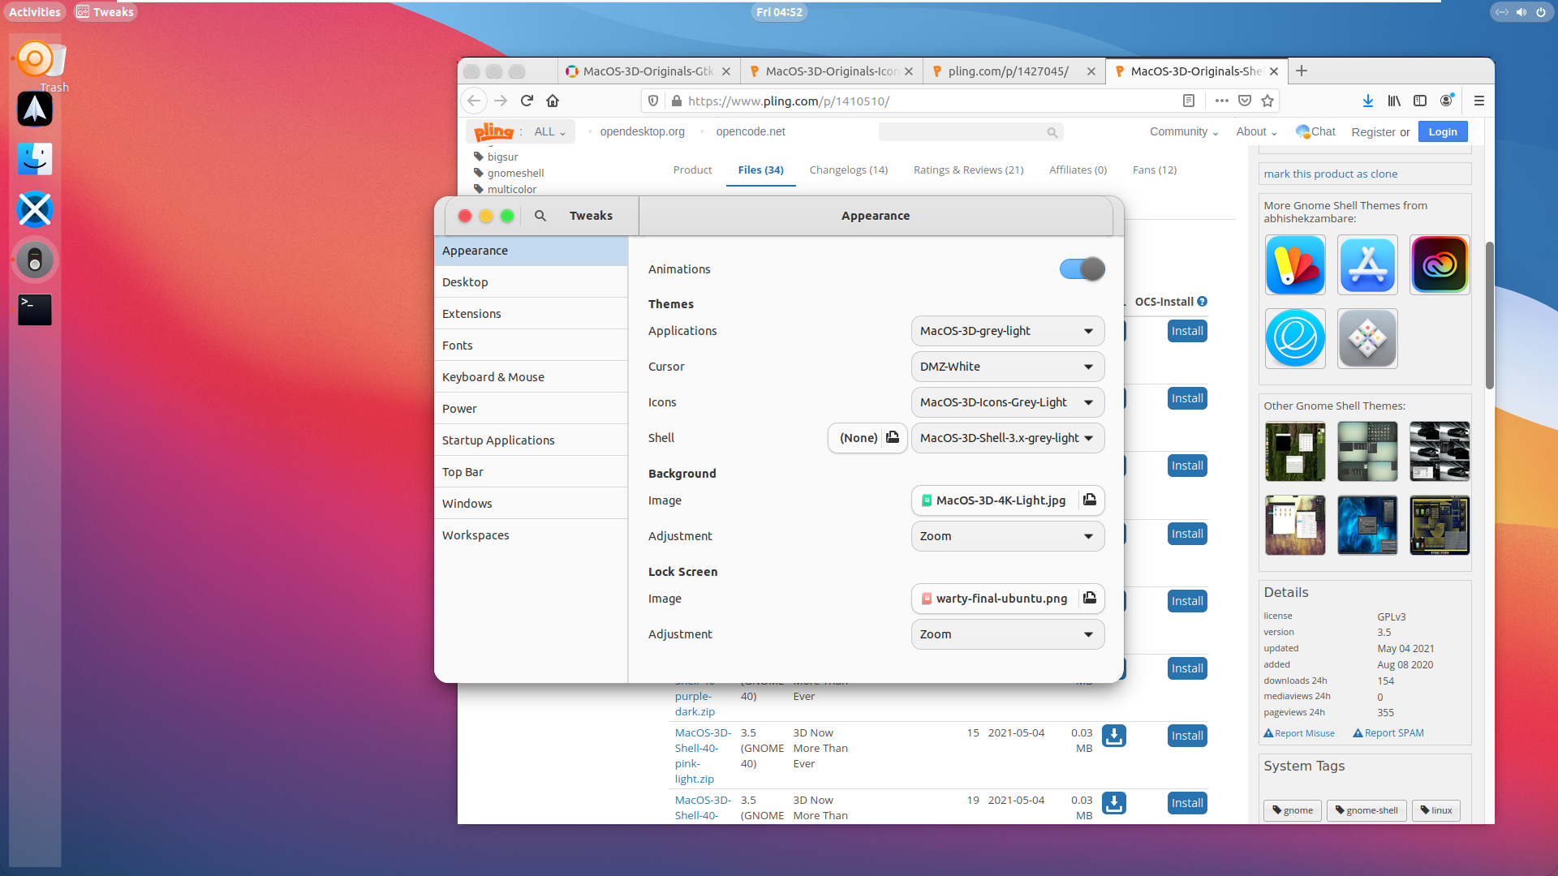1558x876 pixels.
Task: Open Firefox downloads arrow icon
Action: tap(1368, 101)
